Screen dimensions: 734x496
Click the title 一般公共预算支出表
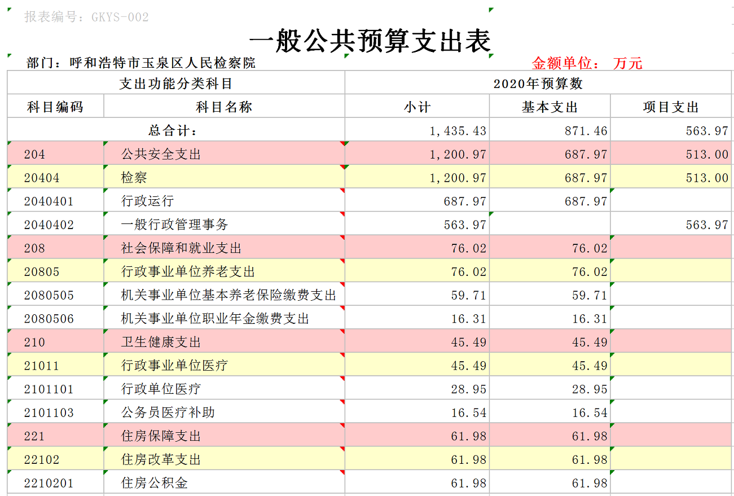(x=370, y=41)
